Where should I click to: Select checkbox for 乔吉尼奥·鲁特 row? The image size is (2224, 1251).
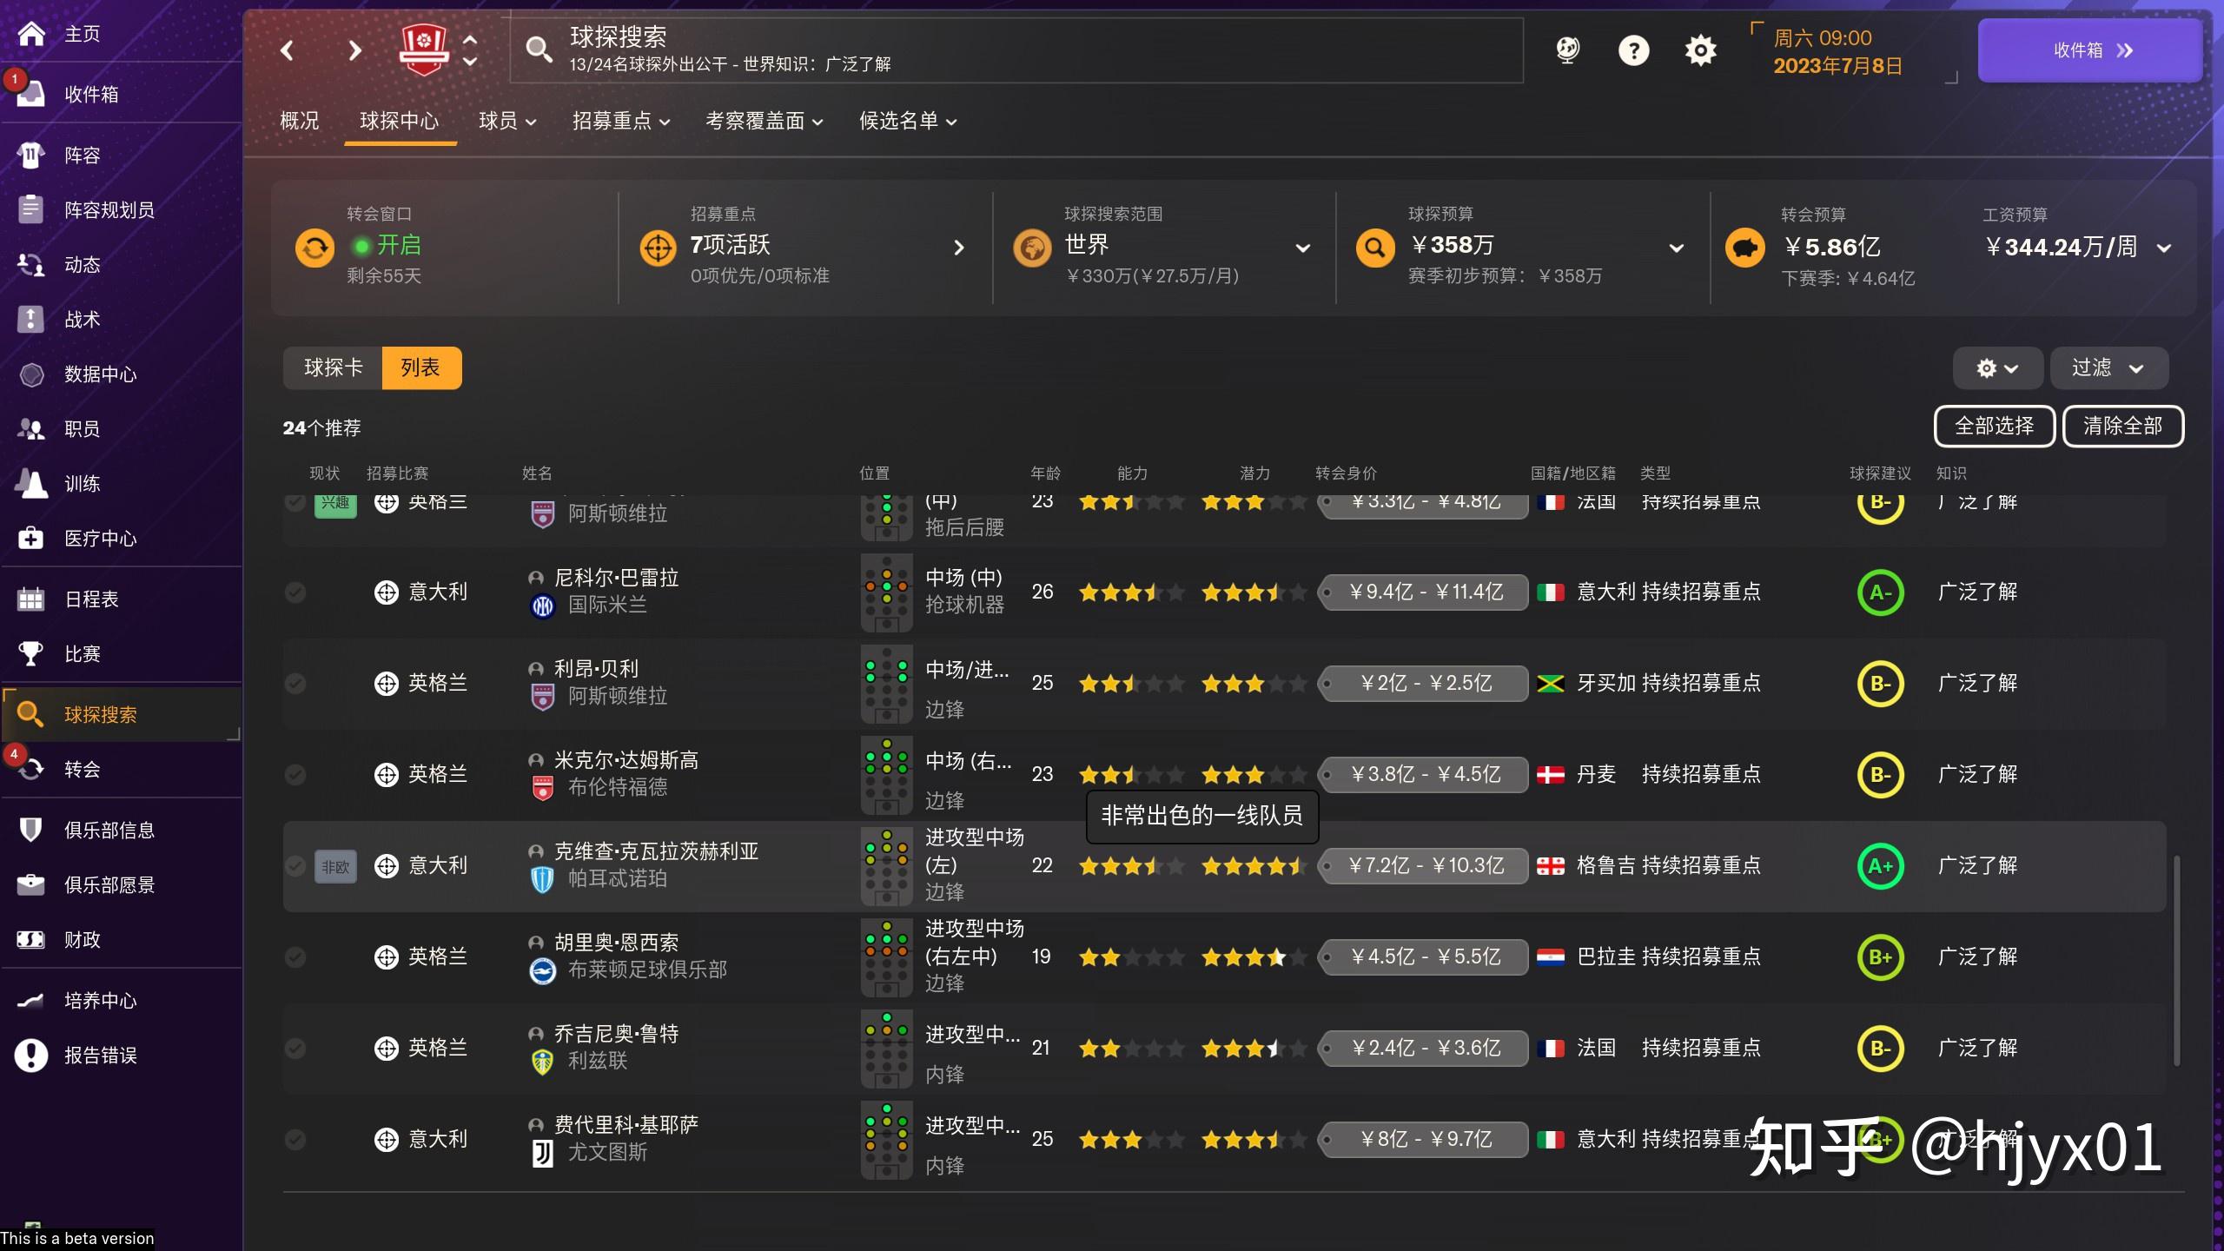coord(295,1048)
